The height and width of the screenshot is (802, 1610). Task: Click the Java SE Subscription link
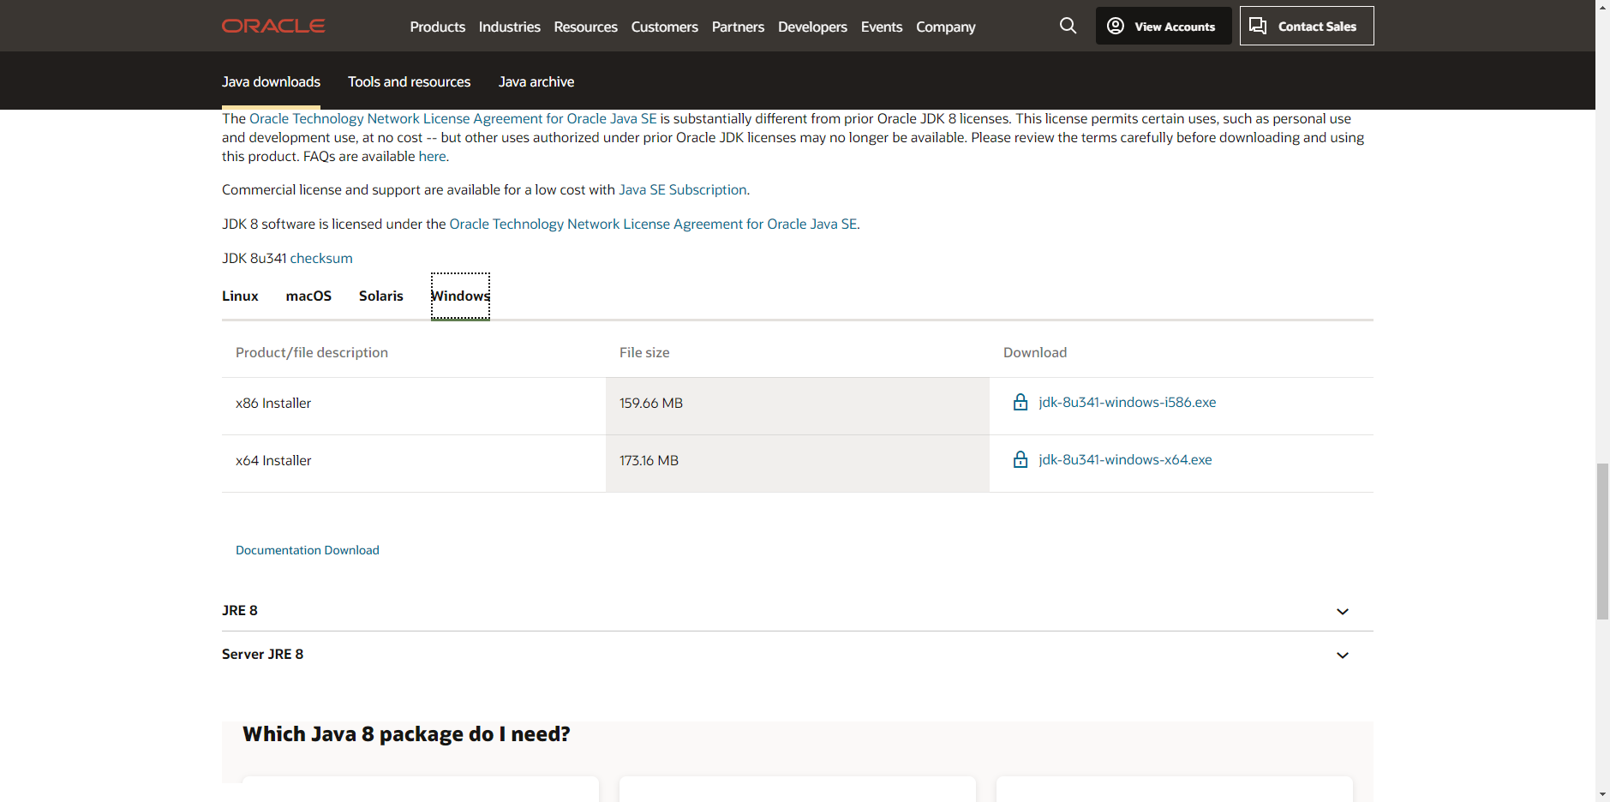[x=682, y=189]
